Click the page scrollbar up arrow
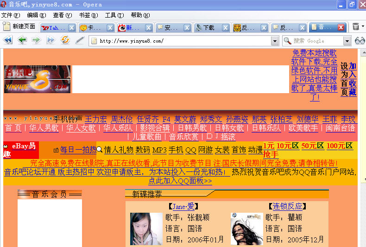This screenshot has width=366, height=247. pyautogui.click(x=363, y=53)
